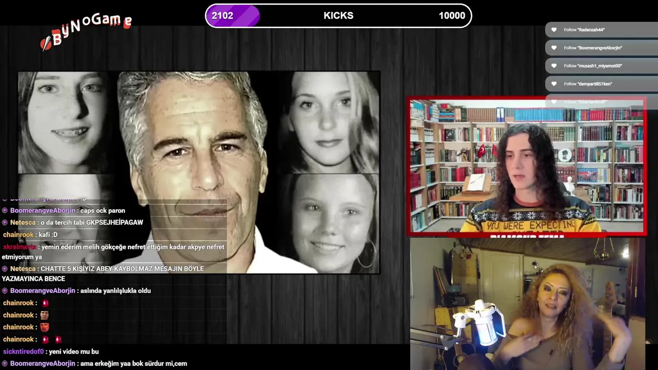Click the two red emotes in chainrook's message

click(51, 340)
